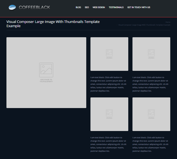Click the text block under bottom-right thumbnail
The image size is (177, 159).
click(x=150, y=144)
